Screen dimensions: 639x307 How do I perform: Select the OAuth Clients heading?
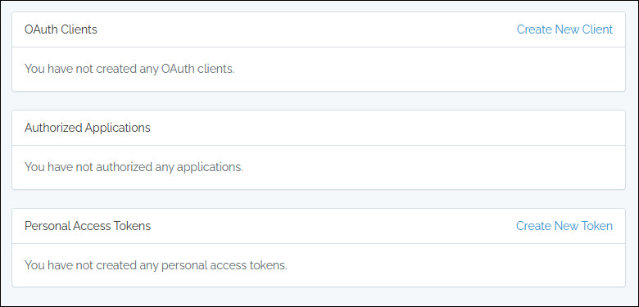[61, 29]
